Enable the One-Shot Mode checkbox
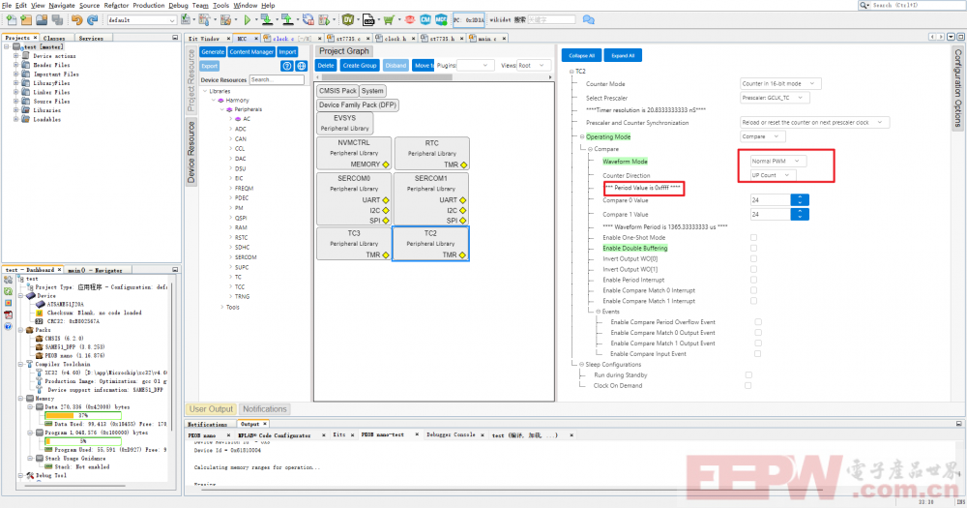This screenshot has height=508, width=967. coord(753,237)
